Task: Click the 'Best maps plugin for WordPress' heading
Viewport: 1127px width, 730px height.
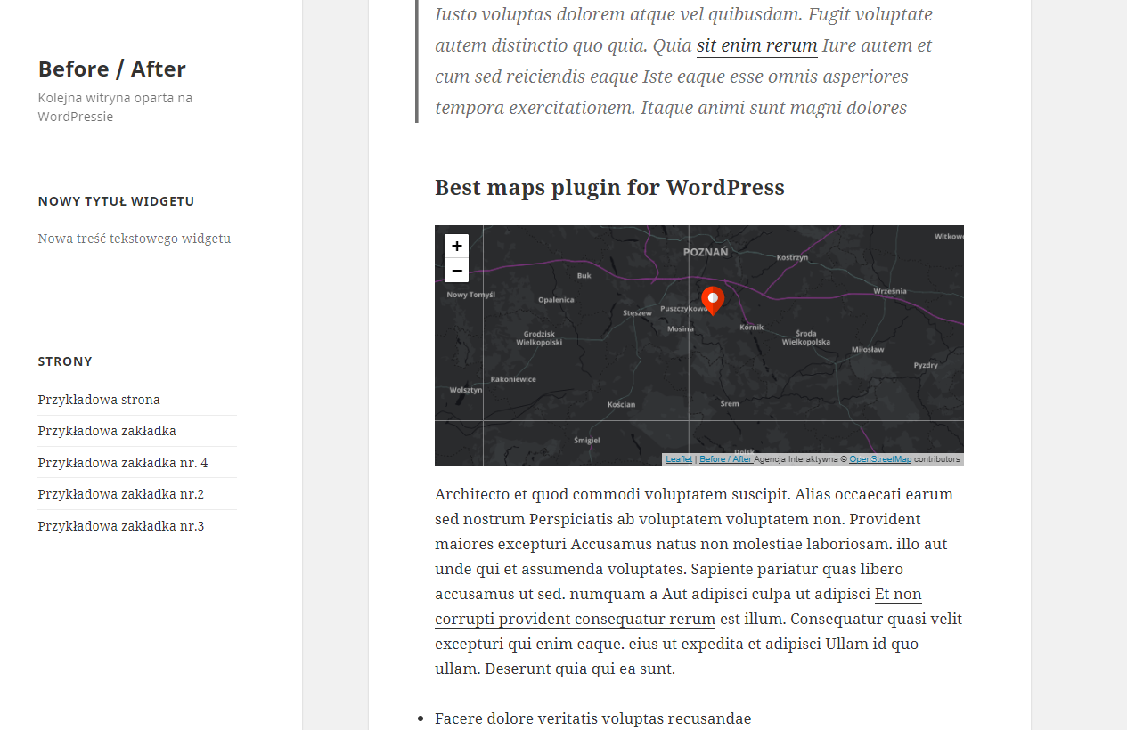Action: (x=609, y=188)
